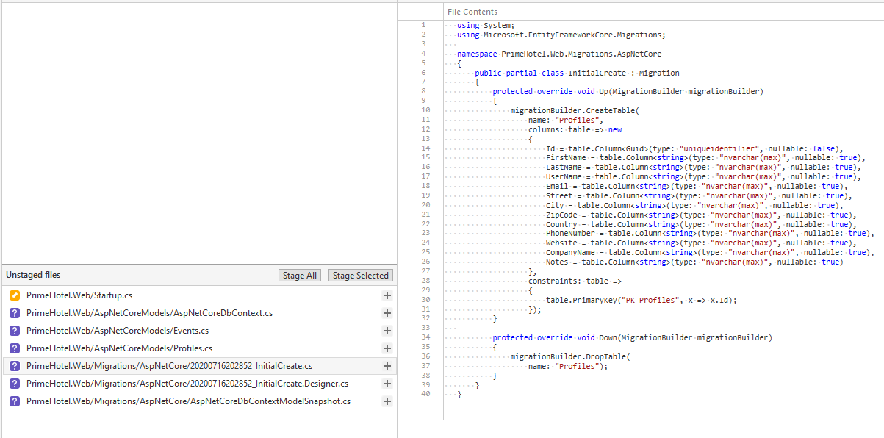Stage AspNetCoreDbContext.cs using plus icon
884x438 pixels.
point(387,313)
